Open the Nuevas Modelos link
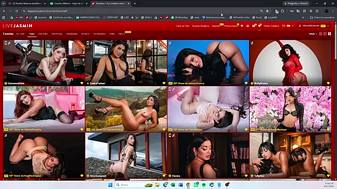Viewport: 337px width, 189px height. pos(200,26)
